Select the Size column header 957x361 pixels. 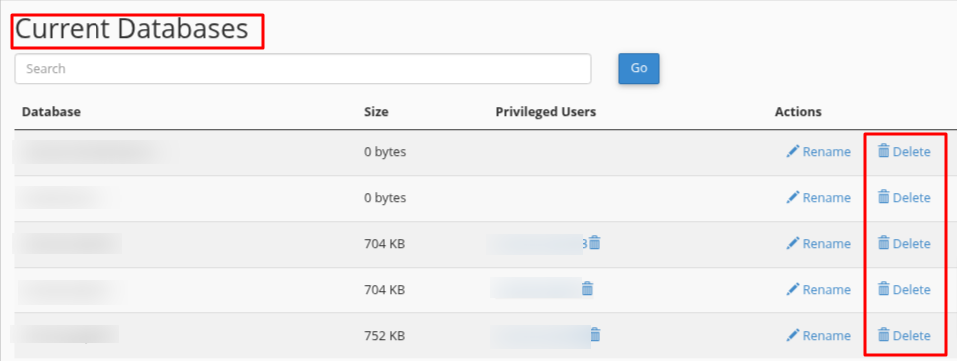pos(376,112)
